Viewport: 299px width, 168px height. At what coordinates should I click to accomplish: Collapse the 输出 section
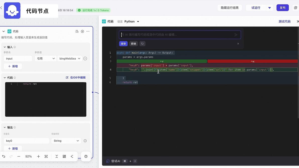point(5,127)
